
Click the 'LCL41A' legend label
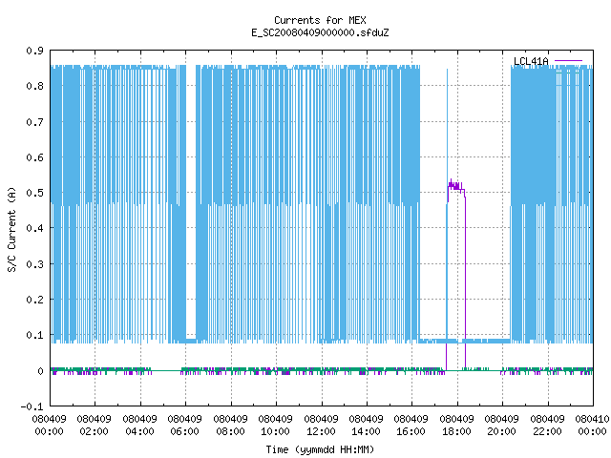531,61
